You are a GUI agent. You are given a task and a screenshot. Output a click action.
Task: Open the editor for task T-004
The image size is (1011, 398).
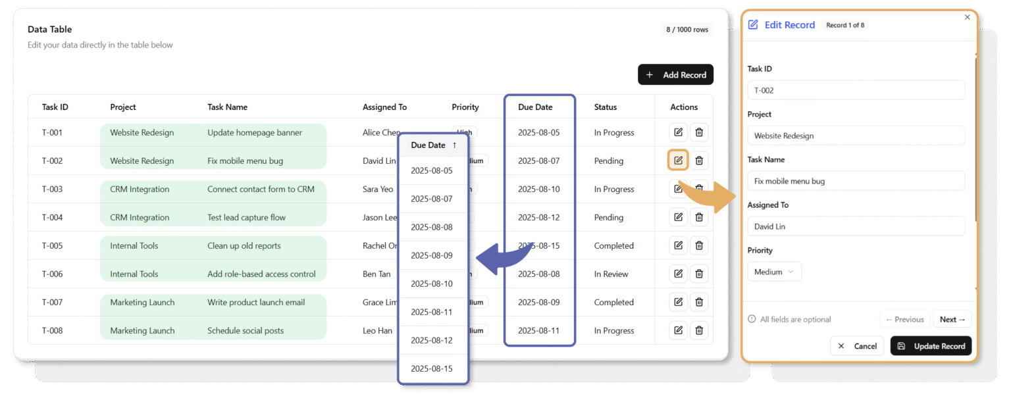pyautogui.click(x=678, y=217)
